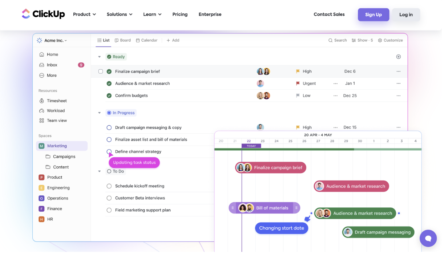The height and width of the screenshot is (260, 444).
Task: Open Customize gear settings
Action: pos(380,40)
